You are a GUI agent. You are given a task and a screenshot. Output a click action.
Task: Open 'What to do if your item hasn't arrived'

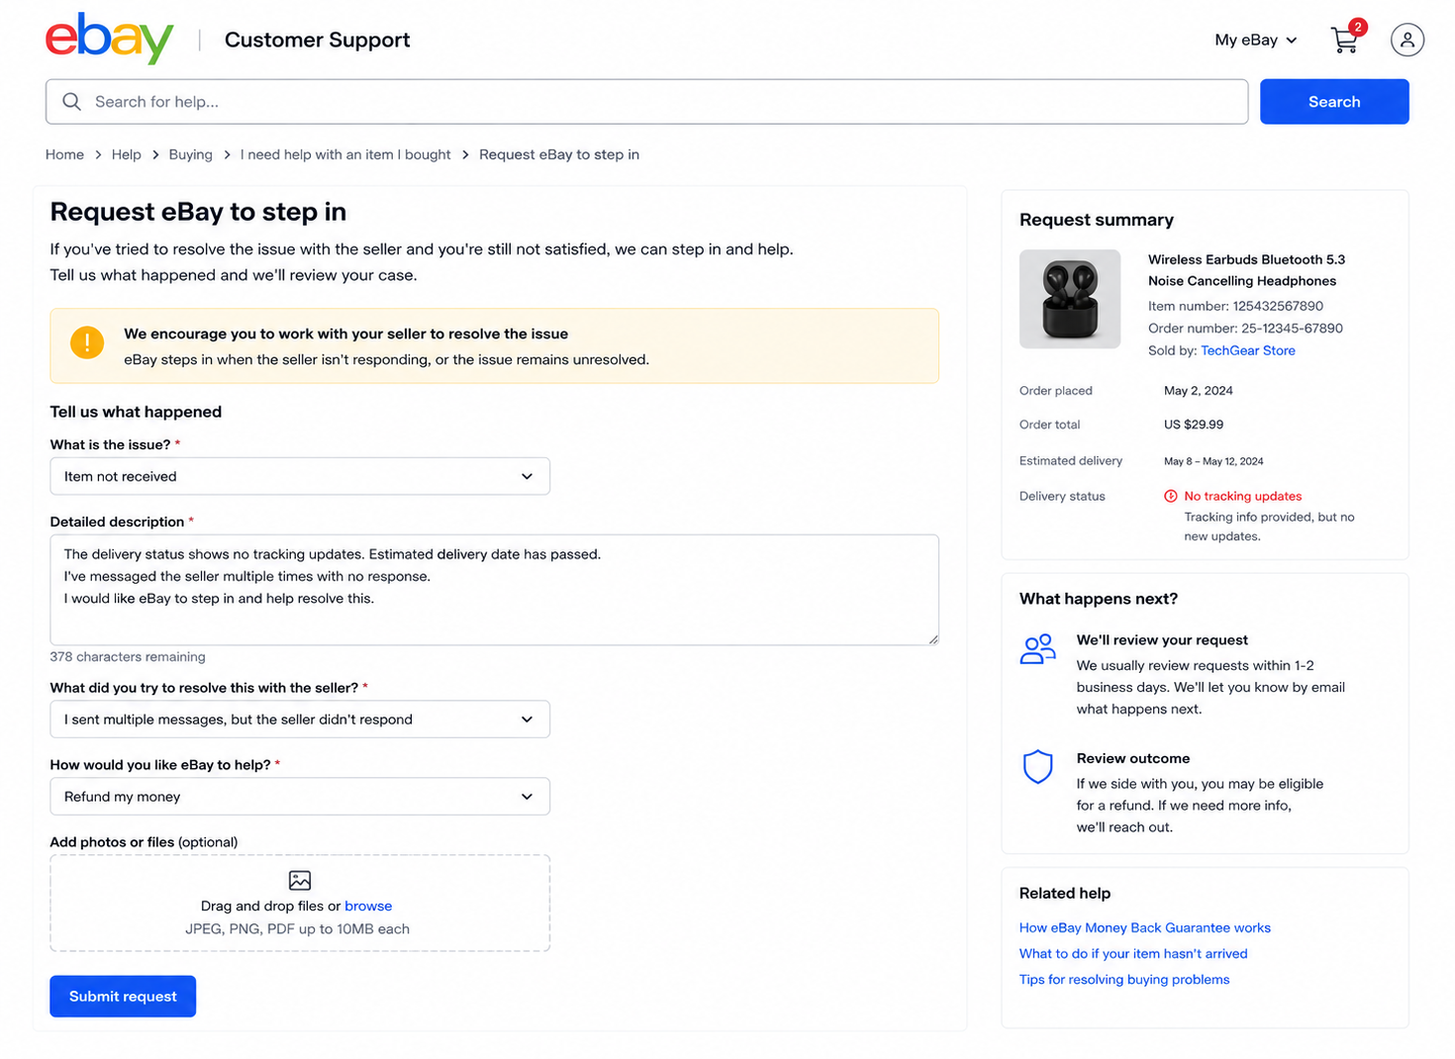coord(1133,953)
